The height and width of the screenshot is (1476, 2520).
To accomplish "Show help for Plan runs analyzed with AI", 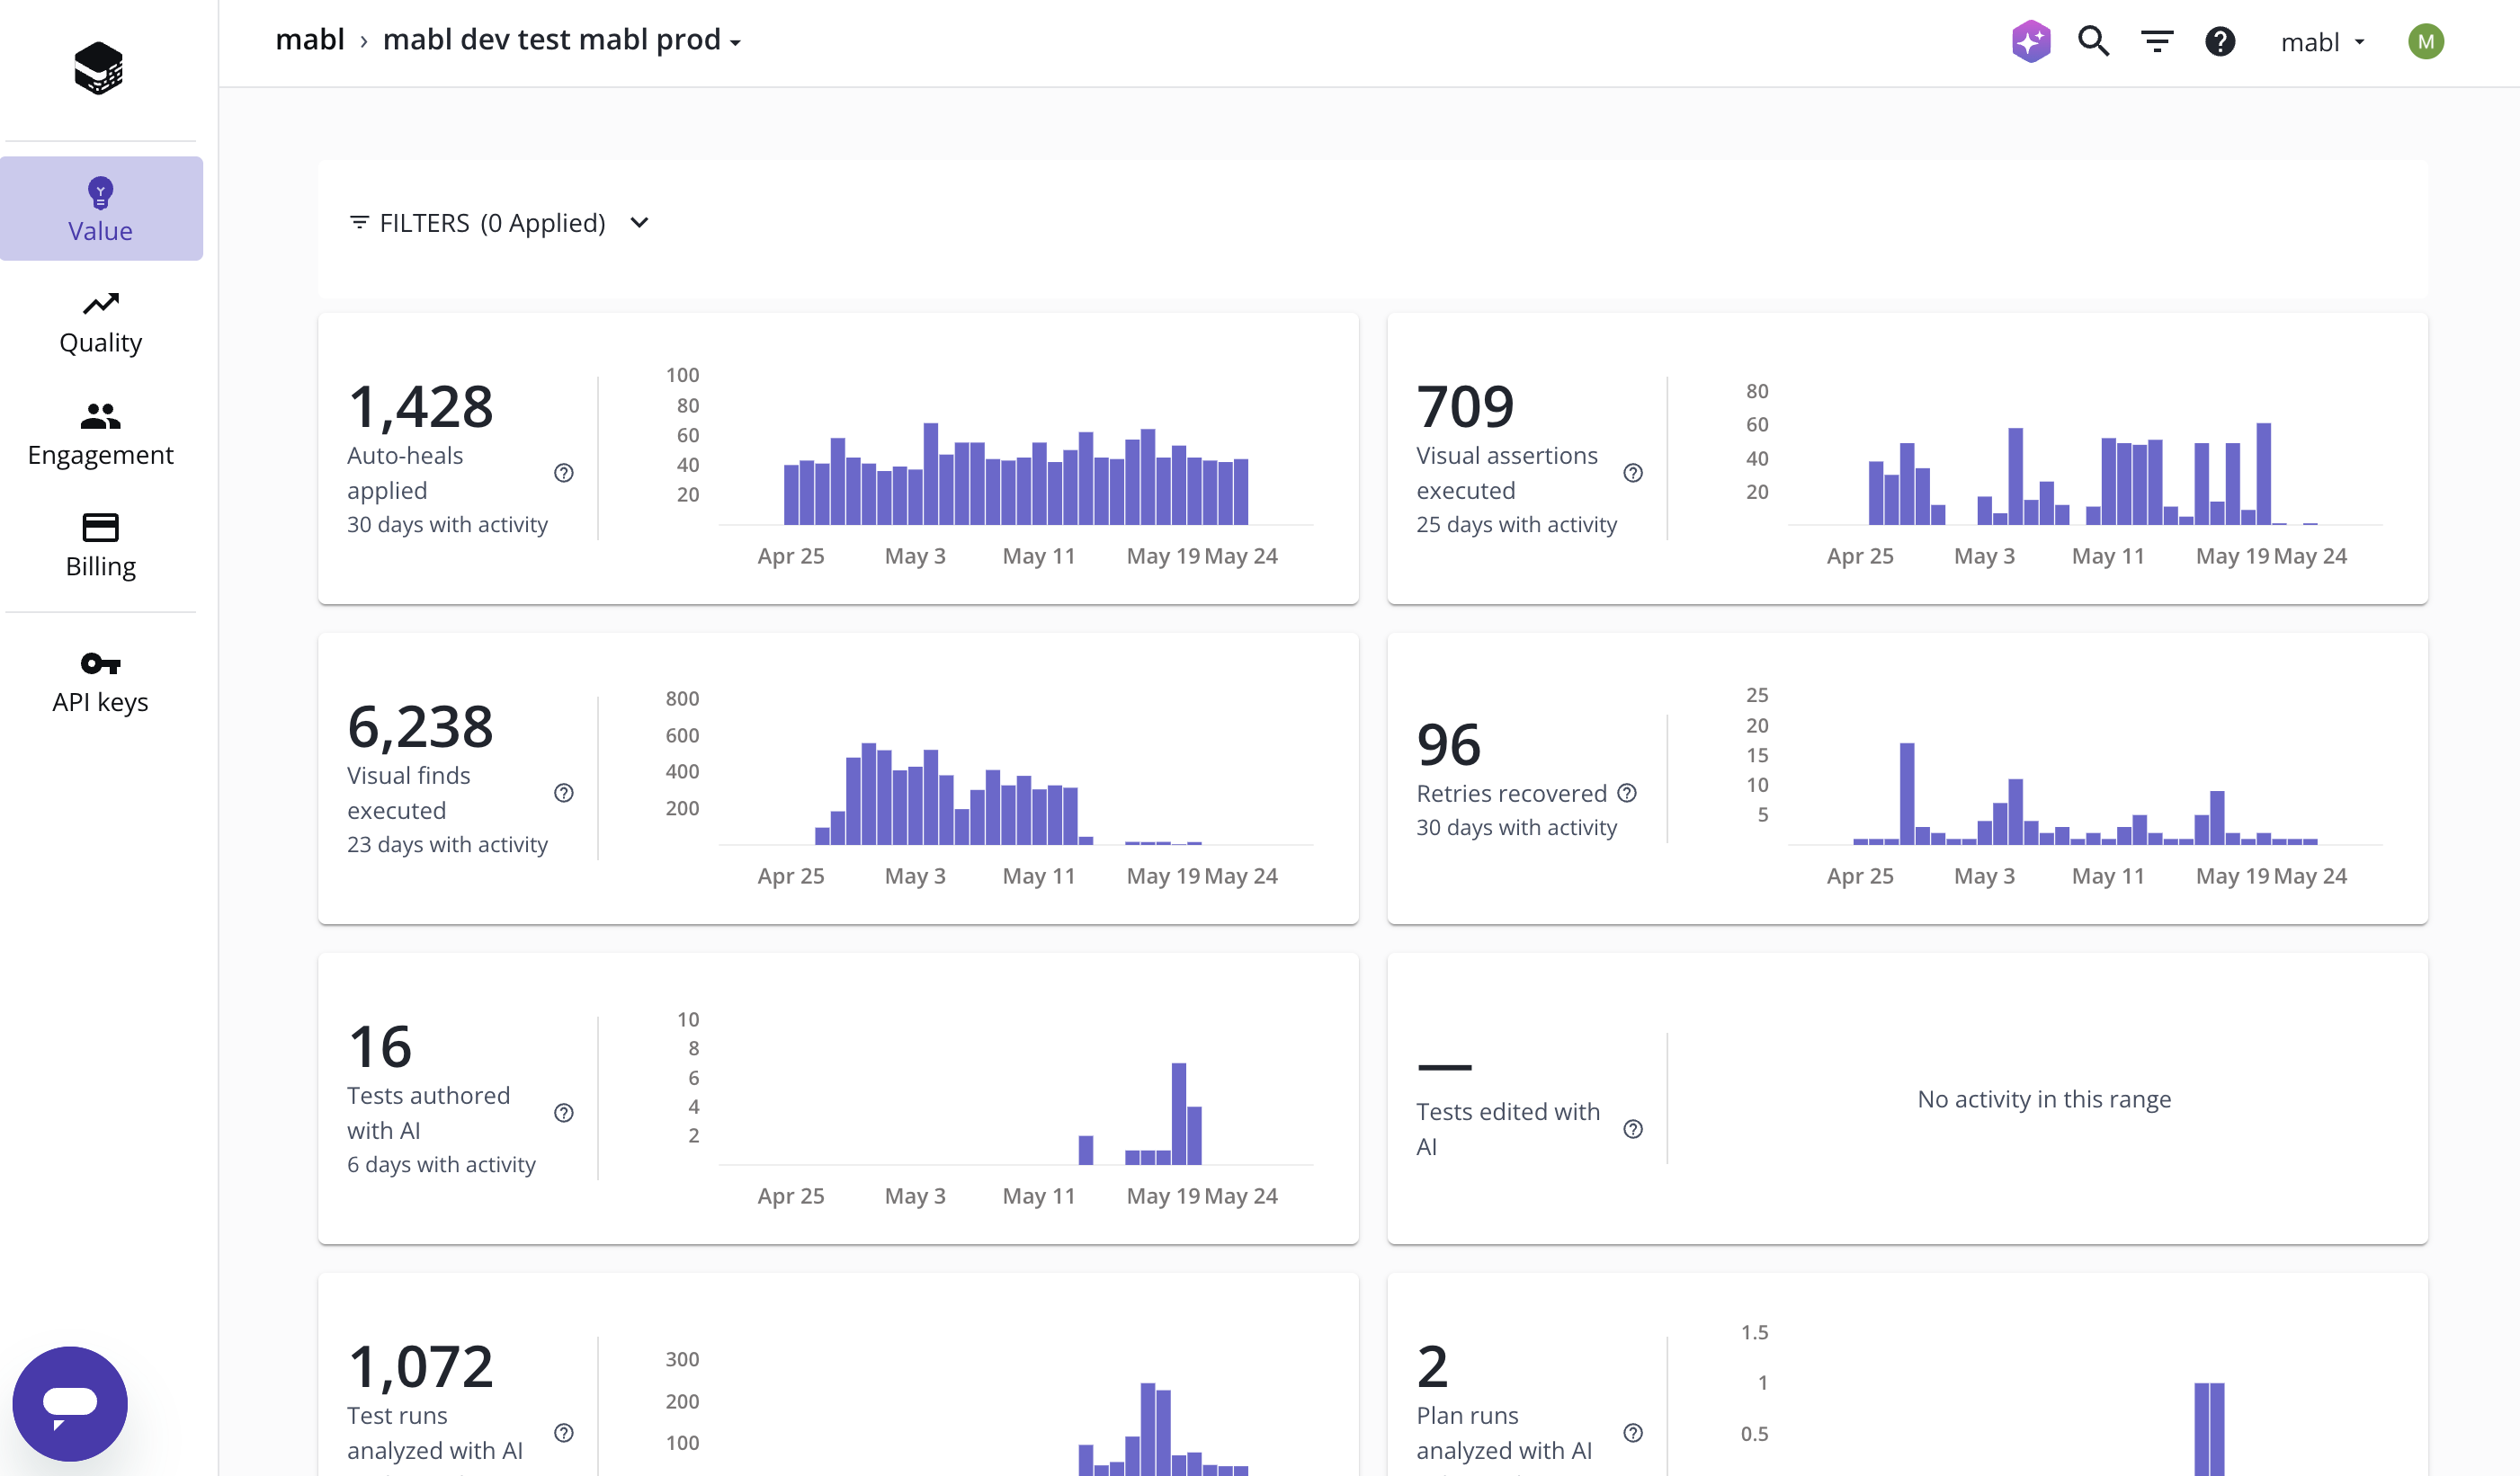I will (1633, 1432).
